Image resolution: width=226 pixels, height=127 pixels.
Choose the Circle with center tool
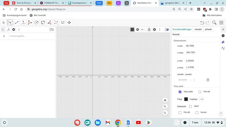[x=36, y=23]
